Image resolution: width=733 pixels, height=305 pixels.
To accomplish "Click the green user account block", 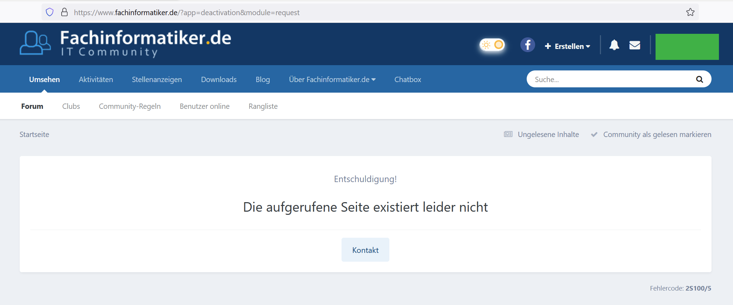I will (x=687, y=47).
